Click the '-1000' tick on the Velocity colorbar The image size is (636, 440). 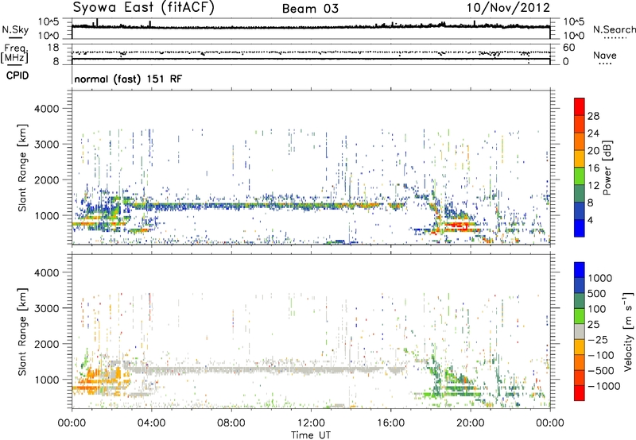click(603, 386)
